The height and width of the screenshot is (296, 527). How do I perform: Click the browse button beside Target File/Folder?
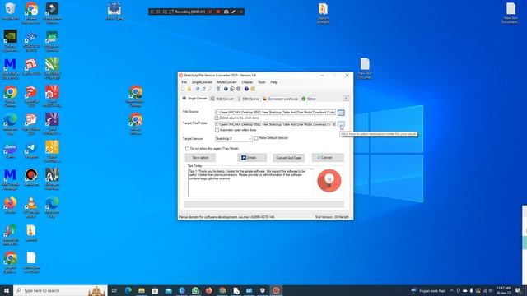click(x=341, y=125)
